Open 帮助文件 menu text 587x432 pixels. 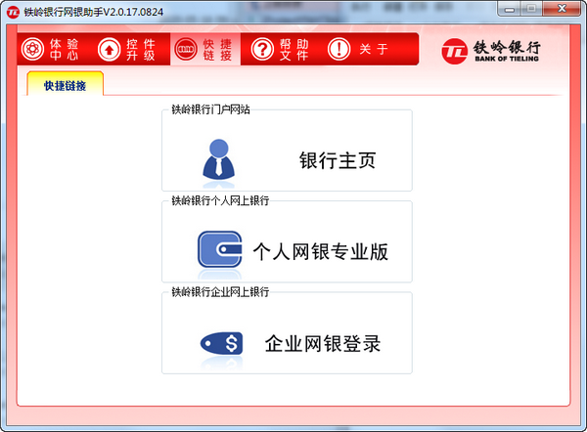click(x=293, y=50)
